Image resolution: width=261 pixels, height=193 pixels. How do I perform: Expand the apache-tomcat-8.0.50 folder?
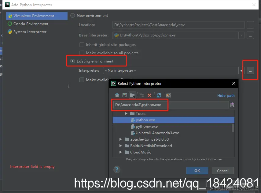tap(121, 139)
